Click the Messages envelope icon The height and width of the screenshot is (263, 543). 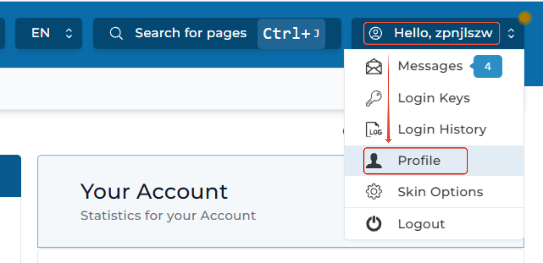tap(374, 66)
